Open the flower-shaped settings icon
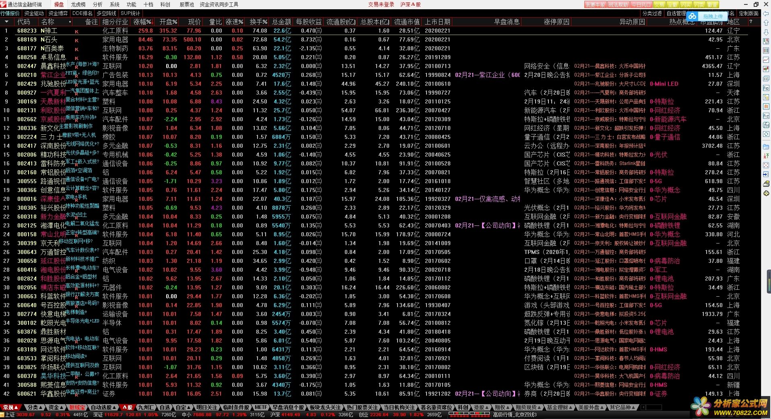The image size is (771, 419). click(x=766, y=193)
